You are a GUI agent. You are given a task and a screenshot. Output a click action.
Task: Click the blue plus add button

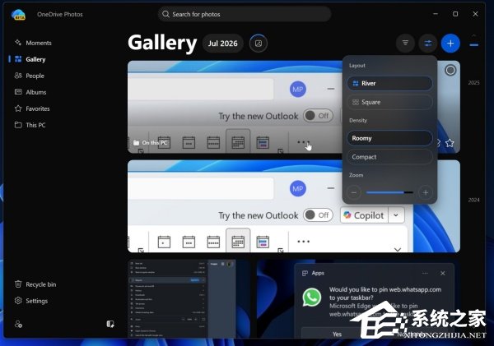450,43
